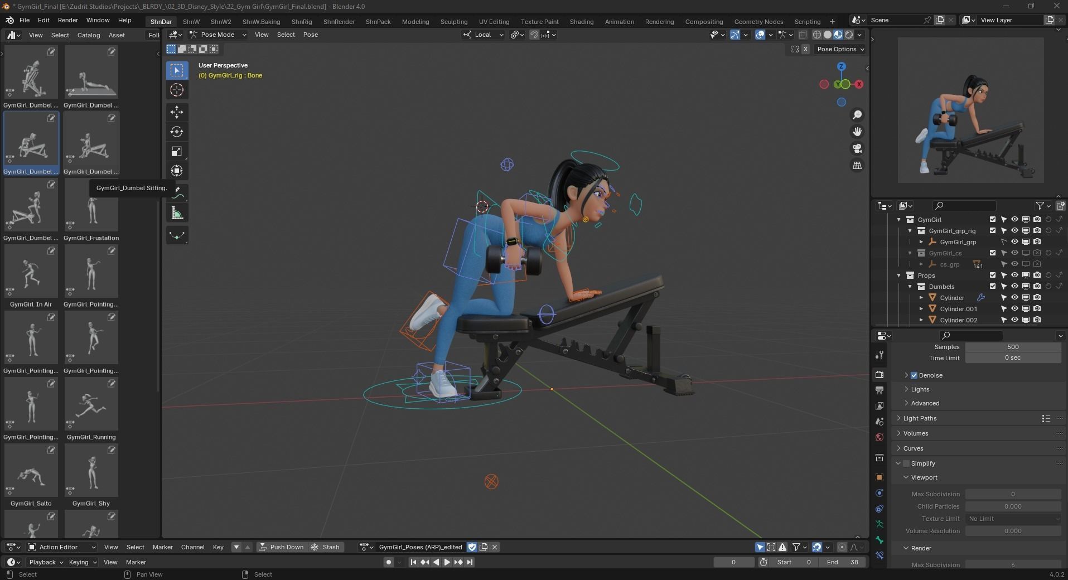
Task: Select the Measure tool
Action: tap(177, 213)
